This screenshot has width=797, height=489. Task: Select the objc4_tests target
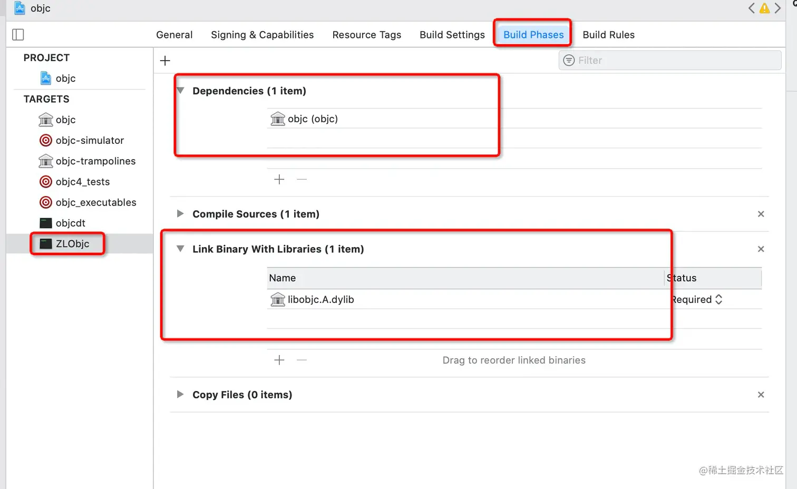(x=75, y=181)
